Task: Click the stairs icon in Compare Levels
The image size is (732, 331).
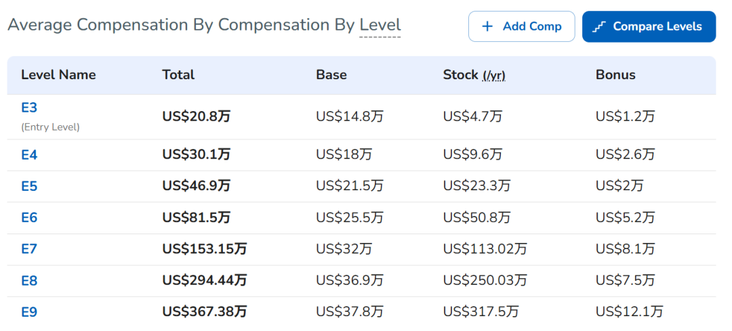Action: (599, 27)
